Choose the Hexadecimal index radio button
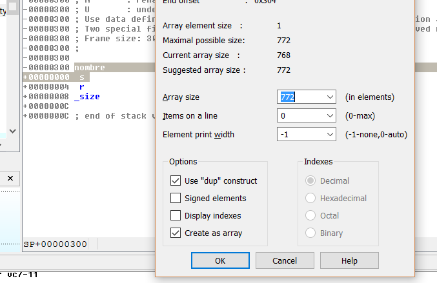 click(x=310, y=199)
